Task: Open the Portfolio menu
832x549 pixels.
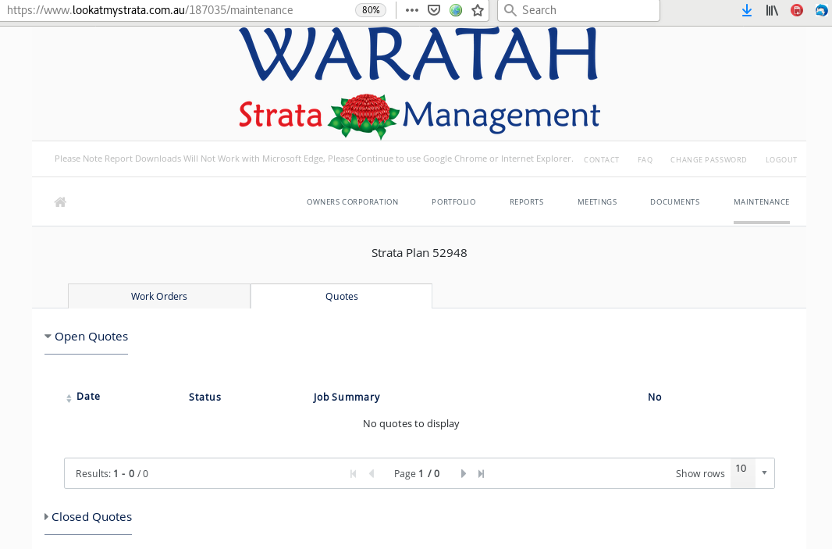Action: click(x=453, y=201)
